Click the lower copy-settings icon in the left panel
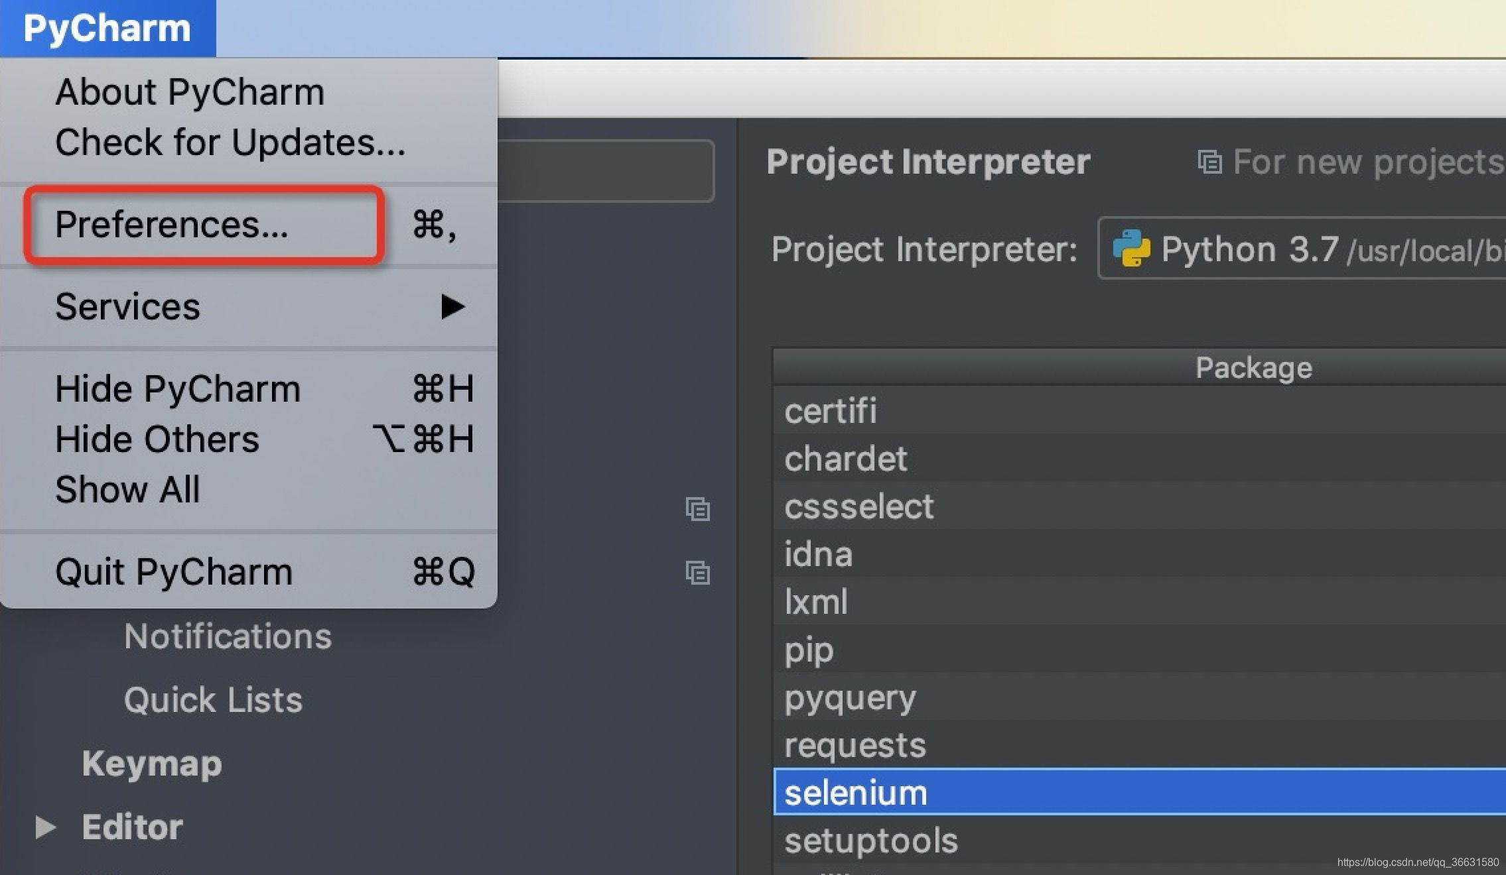This screenshot has width=1506, height=875. (x=697, y=572)
